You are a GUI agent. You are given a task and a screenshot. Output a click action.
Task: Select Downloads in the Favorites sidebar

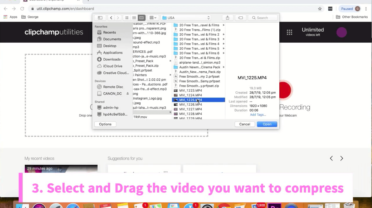tap(112, 59)
